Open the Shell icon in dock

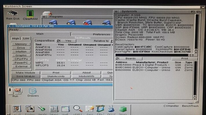click(65, 109)
